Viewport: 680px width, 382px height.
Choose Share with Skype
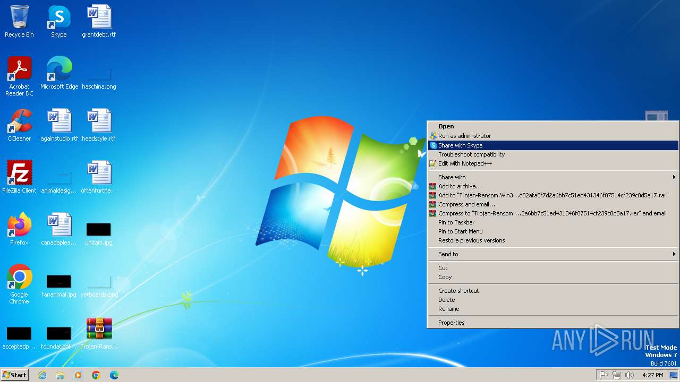[x=553, y=145]
